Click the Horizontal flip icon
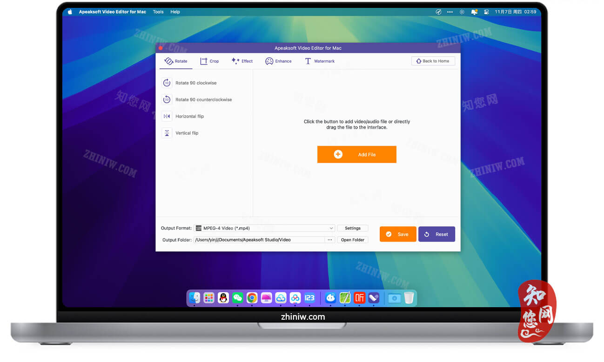This screenshot has width=604, height=362. tap(167, 116)
